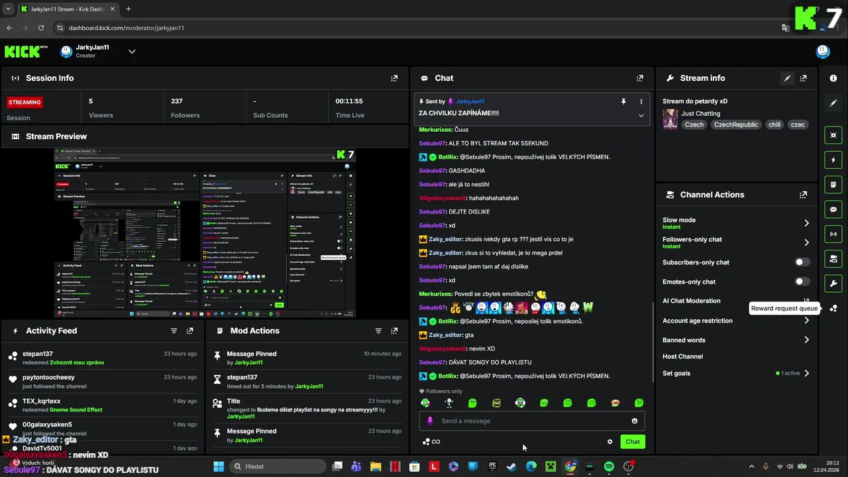Viewport: 848px width, 477px height.
Task: Pop out the Activity Feed panel
Action: [x=189, y=331]
